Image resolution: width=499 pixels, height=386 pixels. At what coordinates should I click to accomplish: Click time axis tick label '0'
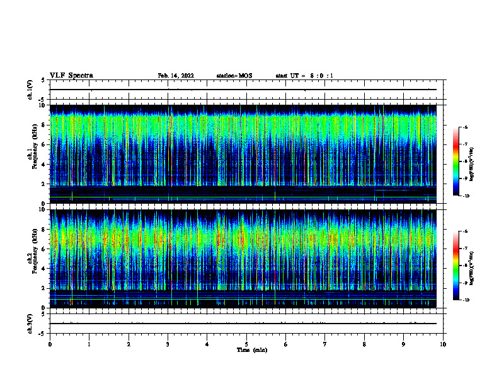pos(50,344)
